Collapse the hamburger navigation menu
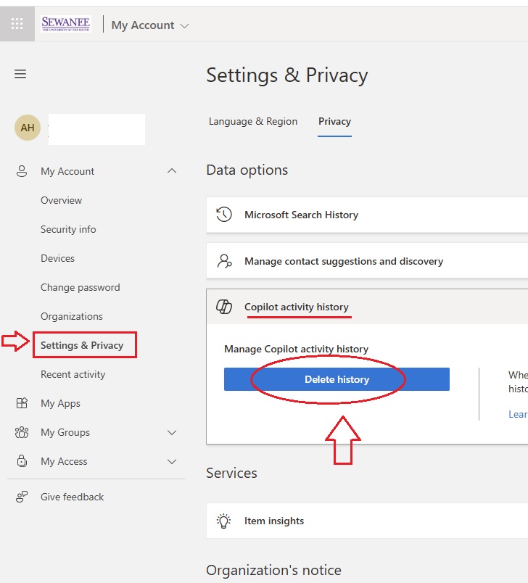 tap(20, 74)
